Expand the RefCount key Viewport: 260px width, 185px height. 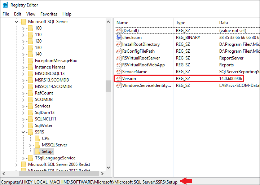(x=23, y=93)
